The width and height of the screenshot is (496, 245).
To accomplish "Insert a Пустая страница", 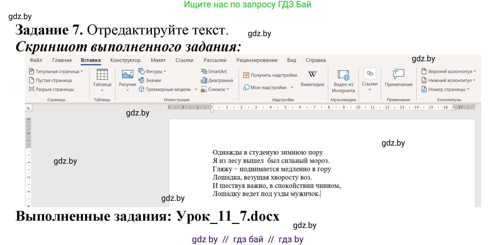I will tap(51, 80).
